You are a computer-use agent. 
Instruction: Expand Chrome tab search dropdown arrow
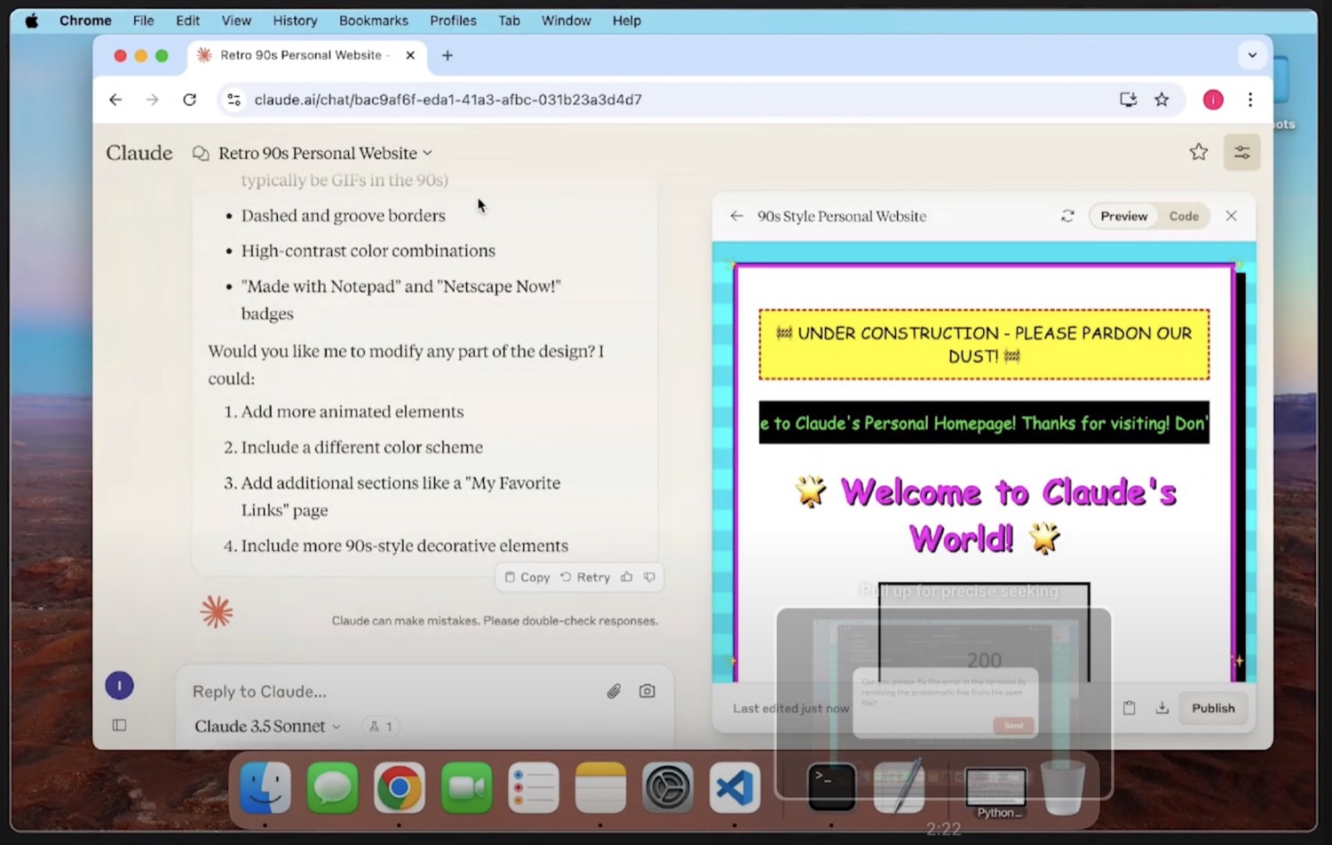tap(1252, 55)
